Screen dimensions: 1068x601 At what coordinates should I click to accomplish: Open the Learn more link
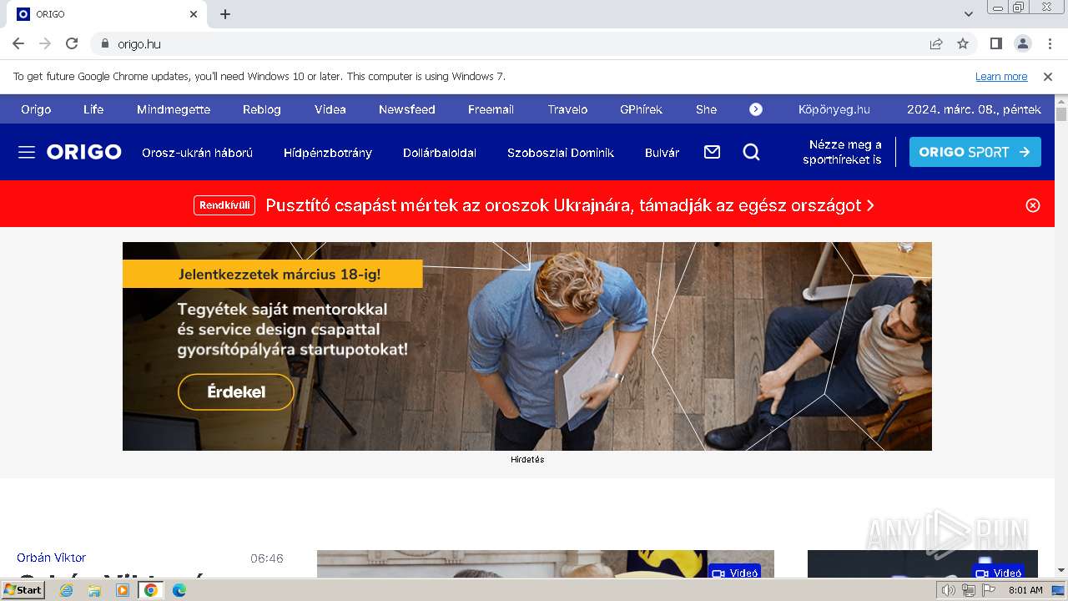point(1001,77)
